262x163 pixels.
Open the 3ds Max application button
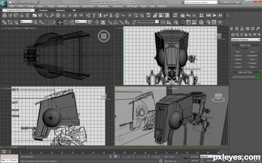click(3, 3)
